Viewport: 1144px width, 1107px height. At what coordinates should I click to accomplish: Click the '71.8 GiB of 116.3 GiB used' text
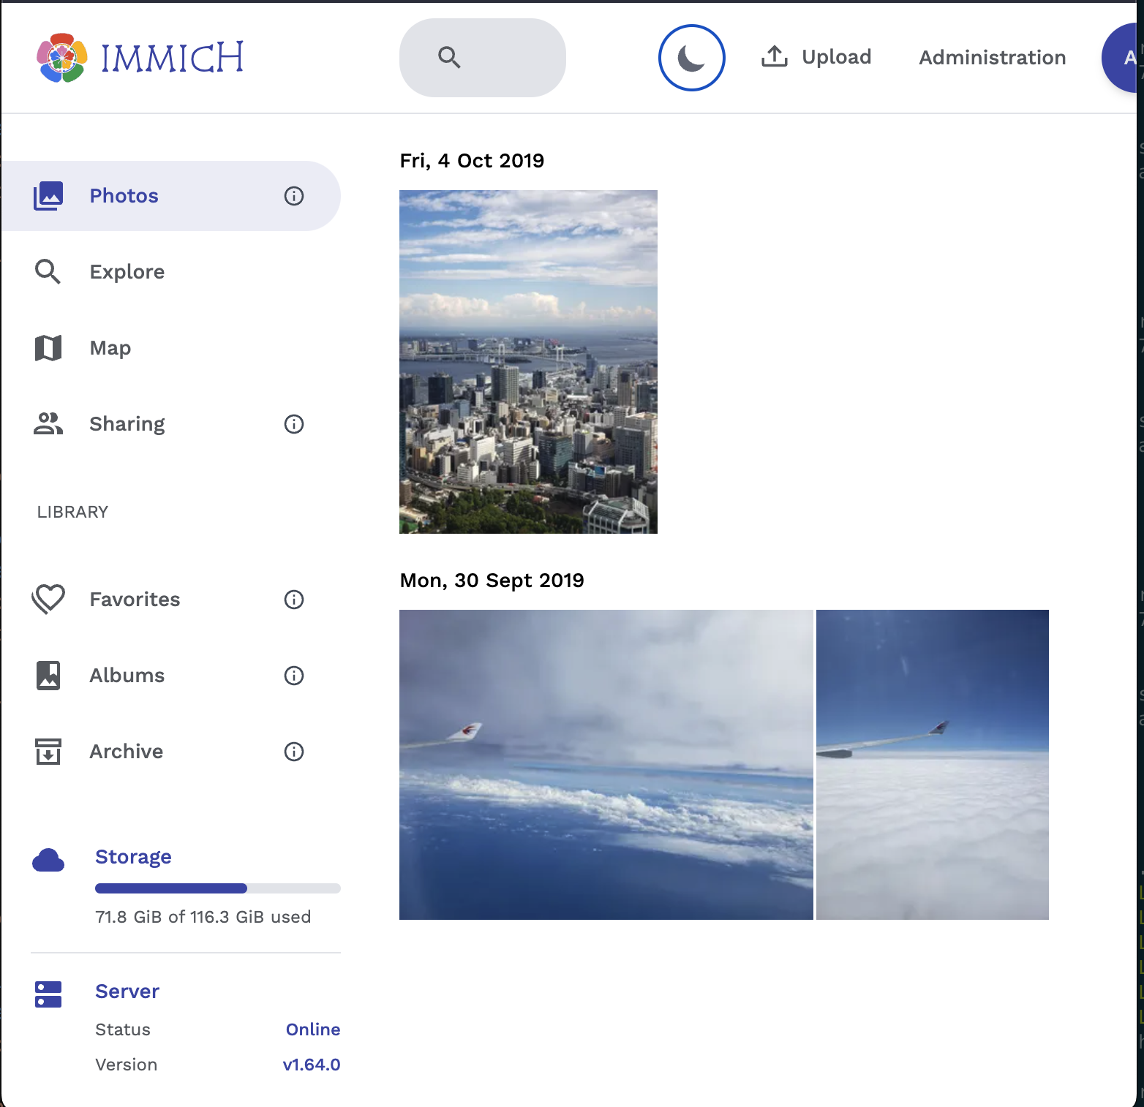[x=203, y=917]
